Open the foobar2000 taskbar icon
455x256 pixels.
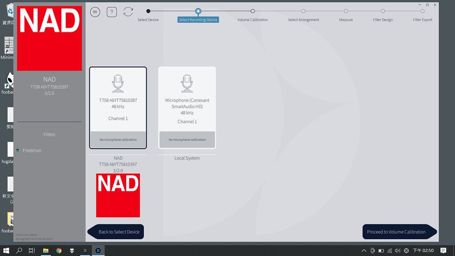(x=72, y=250)
